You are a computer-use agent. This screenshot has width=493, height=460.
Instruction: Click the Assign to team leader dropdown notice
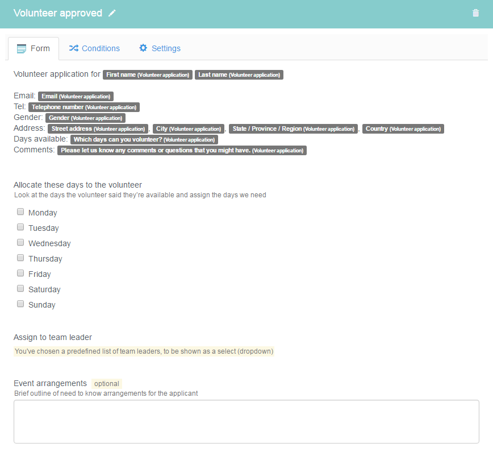tap(144, 351)
